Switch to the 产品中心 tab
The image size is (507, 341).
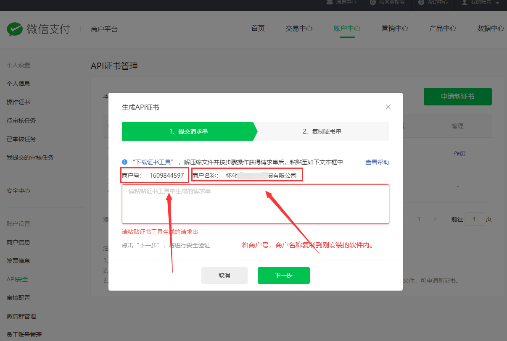click(x=443, y=29)
